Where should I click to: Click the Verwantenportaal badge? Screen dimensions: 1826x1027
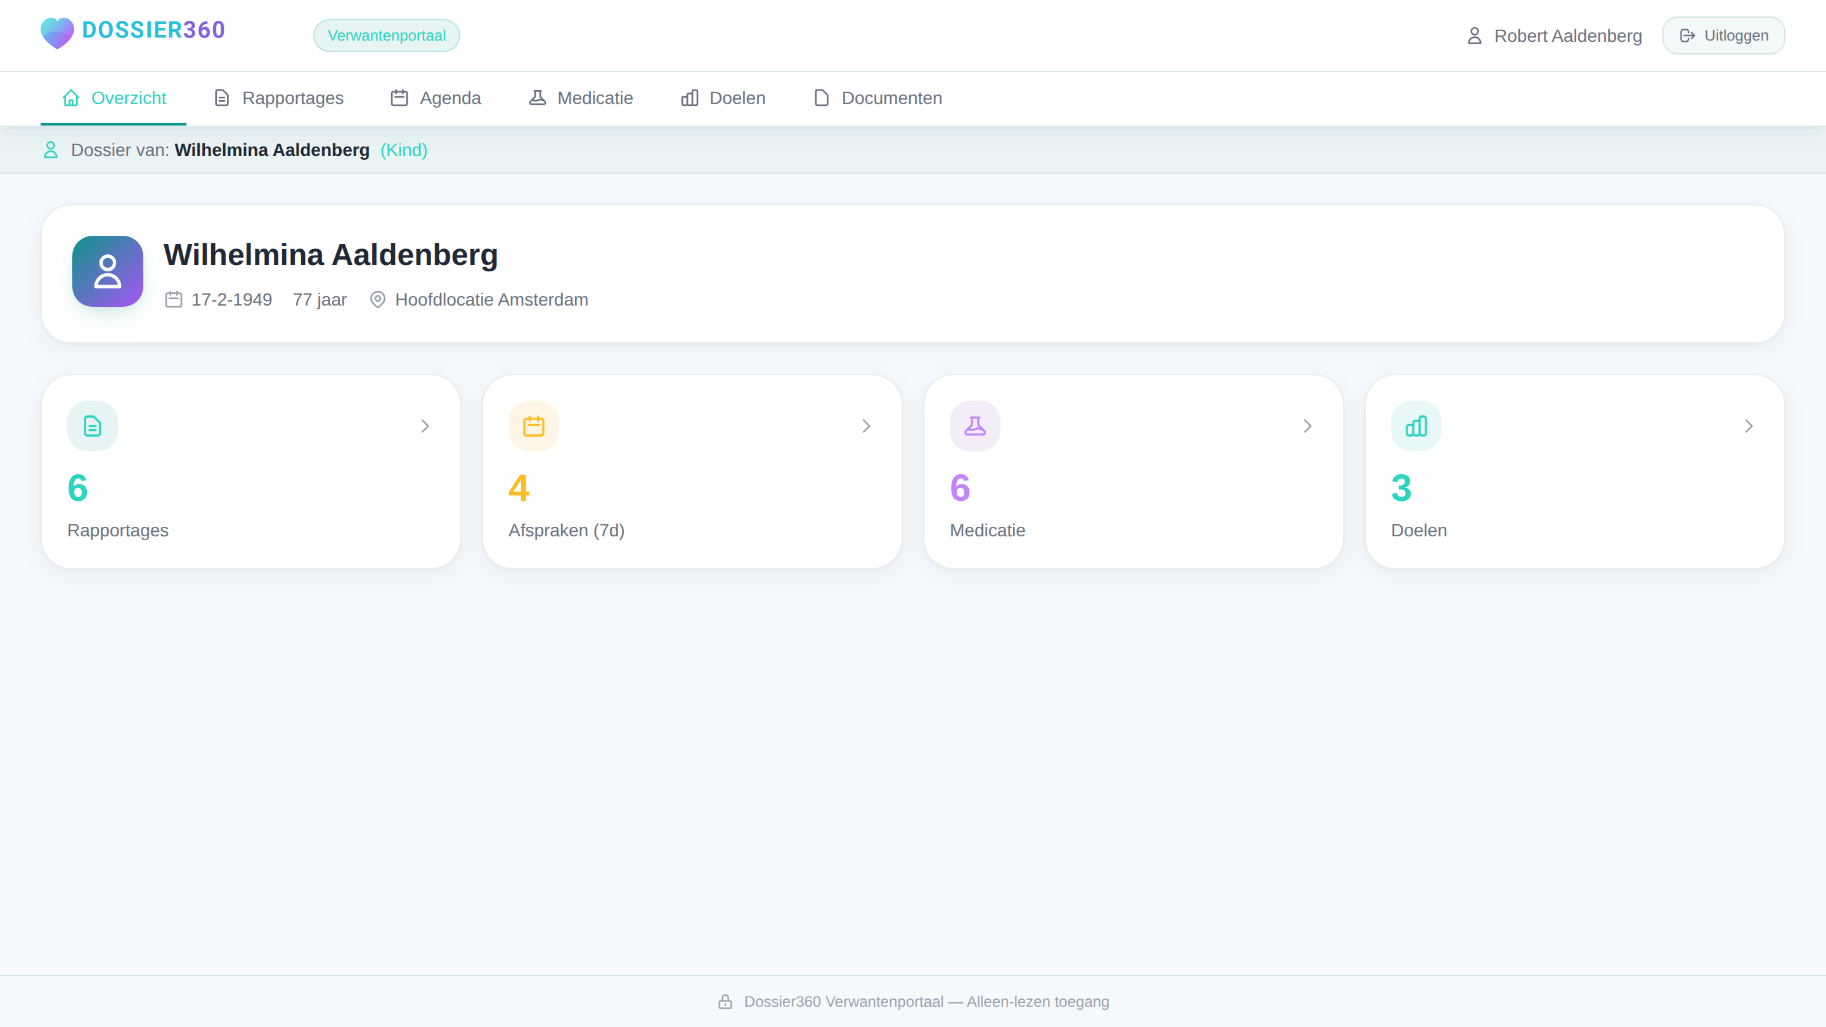pos(386,36)
